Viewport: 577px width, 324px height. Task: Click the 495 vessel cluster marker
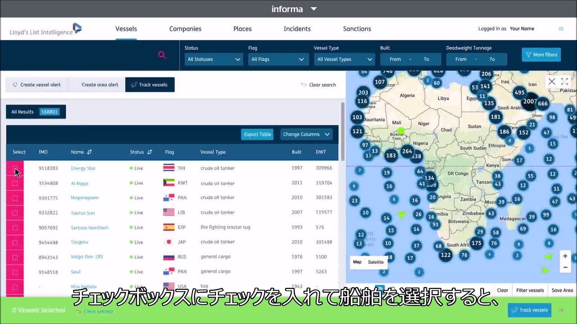pyautogui.click(x=520, y=93)
